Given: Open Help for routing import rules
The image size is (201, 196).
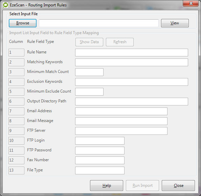Looking at the screenshot, I should 107,186.
